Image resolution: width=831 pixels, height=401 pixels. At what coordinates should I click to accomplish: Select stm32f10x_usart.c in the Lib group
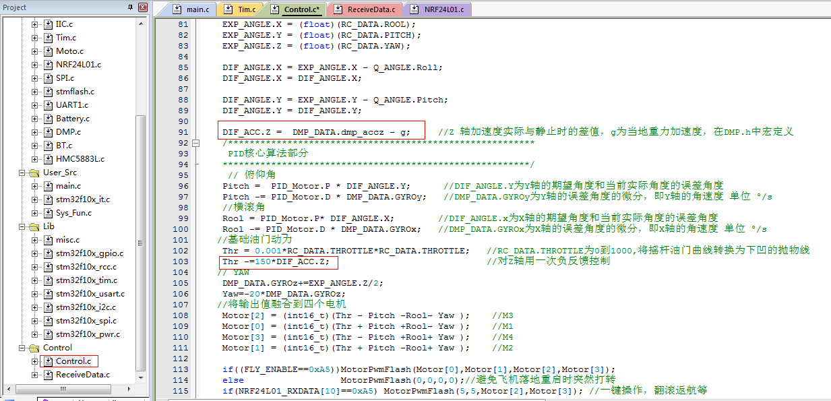pos(90,294)
